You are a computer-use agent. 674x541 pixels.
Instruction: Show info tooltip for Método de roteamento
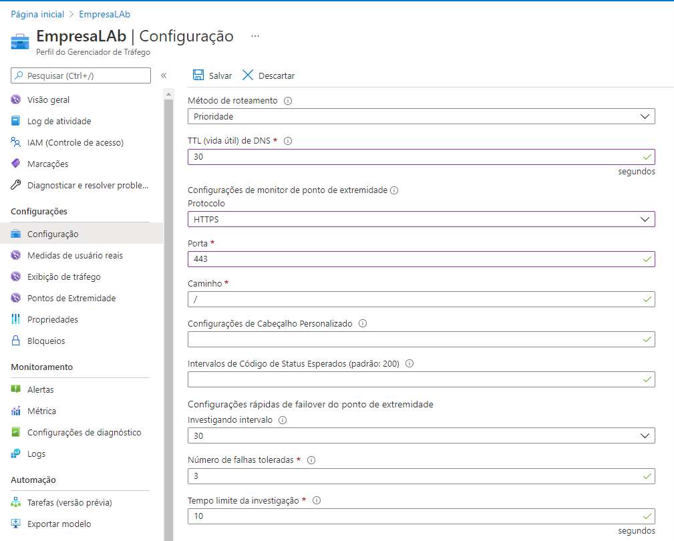coord(288,101)
